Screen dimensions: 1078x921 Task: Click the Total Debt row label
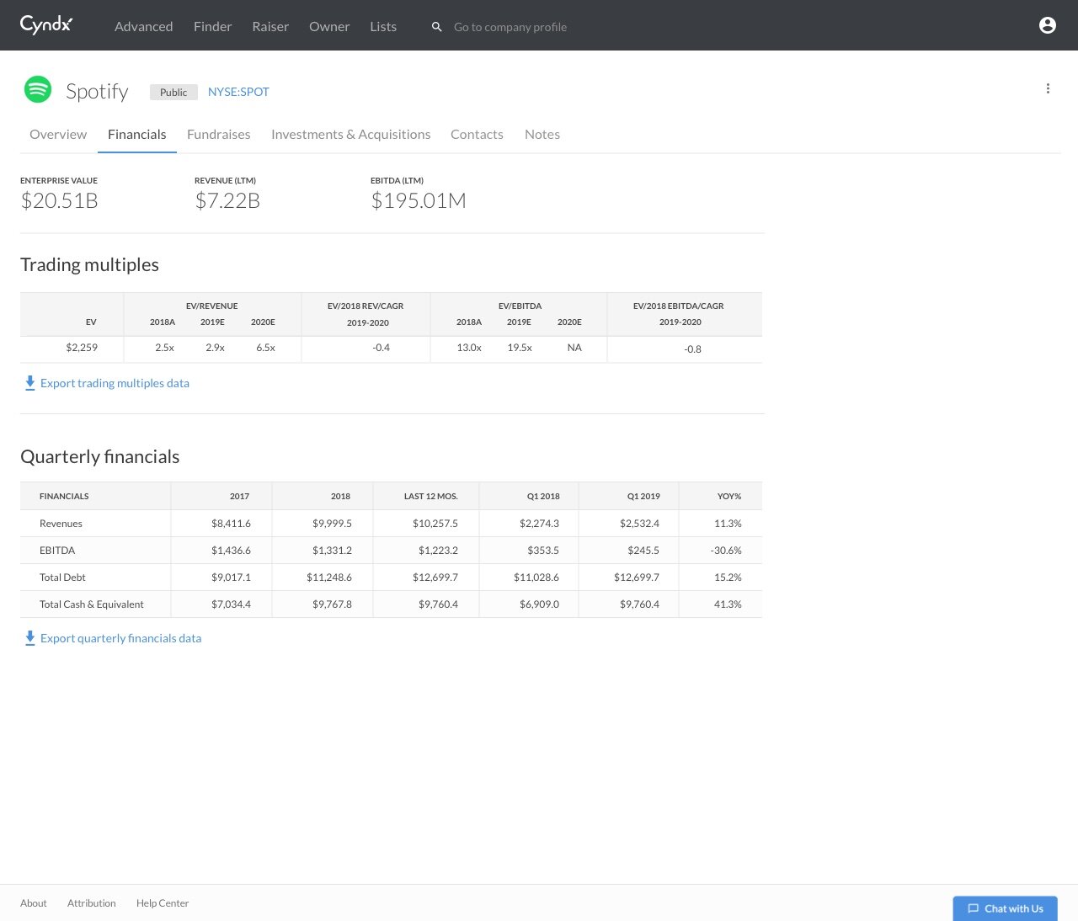62,578
